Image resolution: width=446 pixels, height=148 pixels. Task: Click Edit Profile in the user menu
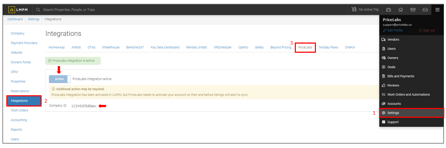coord(393,31)
